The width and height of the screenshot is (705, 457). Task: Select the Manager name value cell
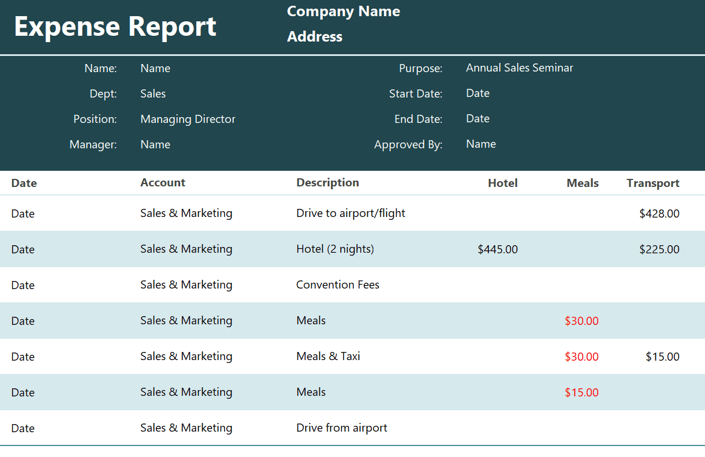coord(155,145)
